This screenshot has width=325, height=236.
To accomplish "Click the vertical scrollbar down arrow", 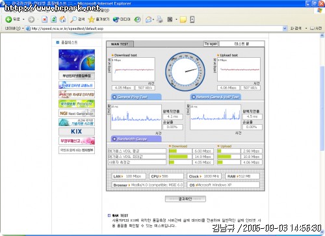I will tap(322, 231).
